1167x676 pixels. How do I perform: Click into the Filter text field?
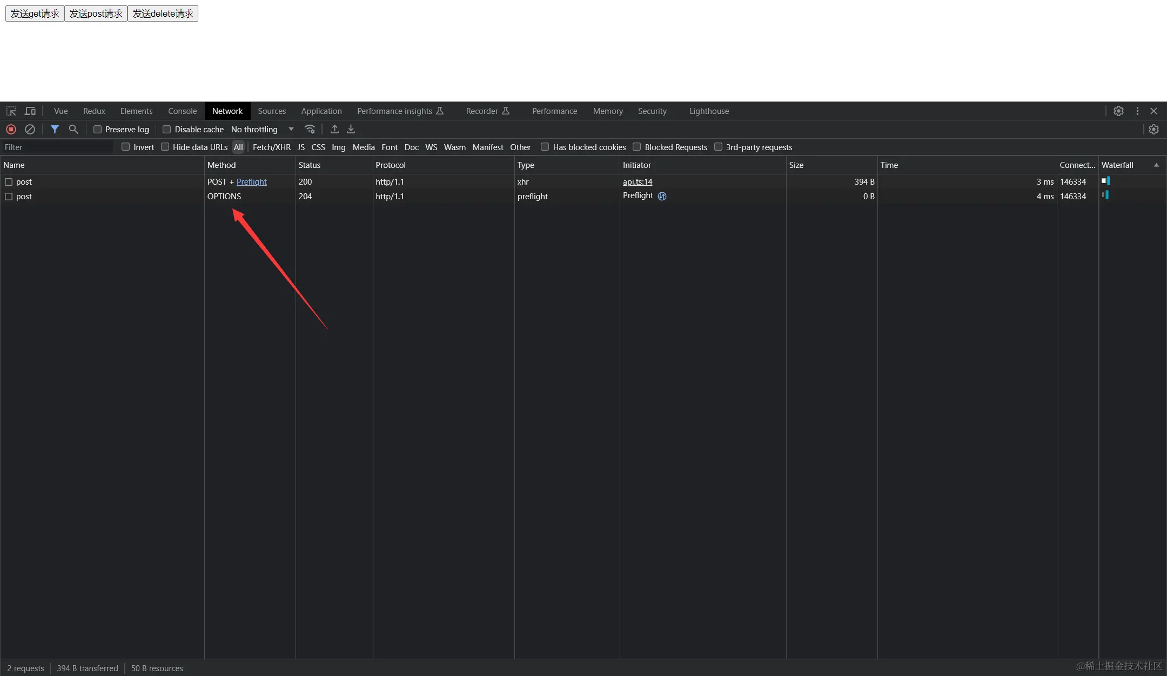57,147
